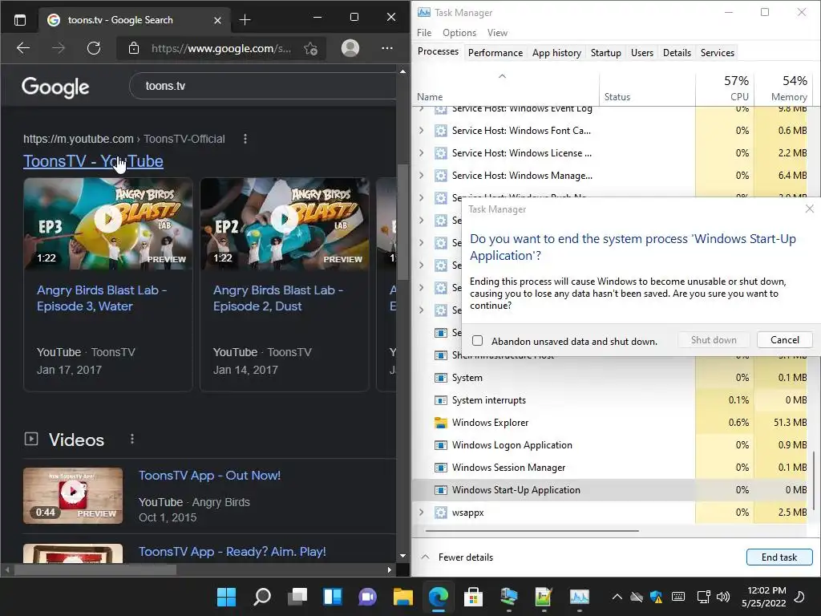Check Abandon unsaved data and shut down
The width and height of the screenshot is (821, 616).
[x=478, y=341]
